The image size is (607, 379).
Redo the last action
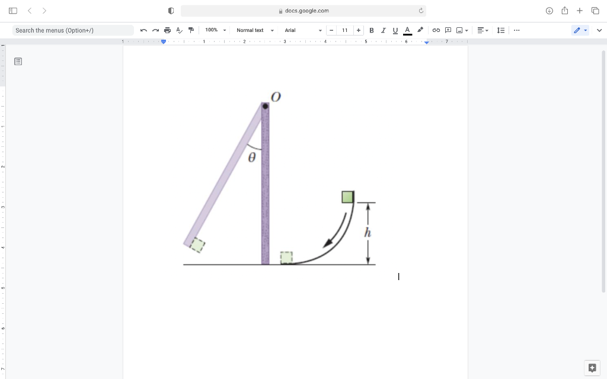pos(156,30)
